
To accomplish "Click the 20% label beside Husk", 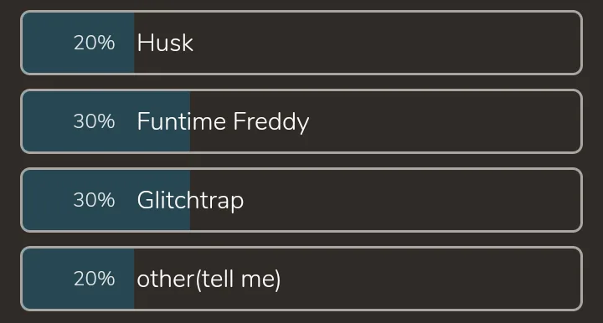I will click(x=94, y=43).
